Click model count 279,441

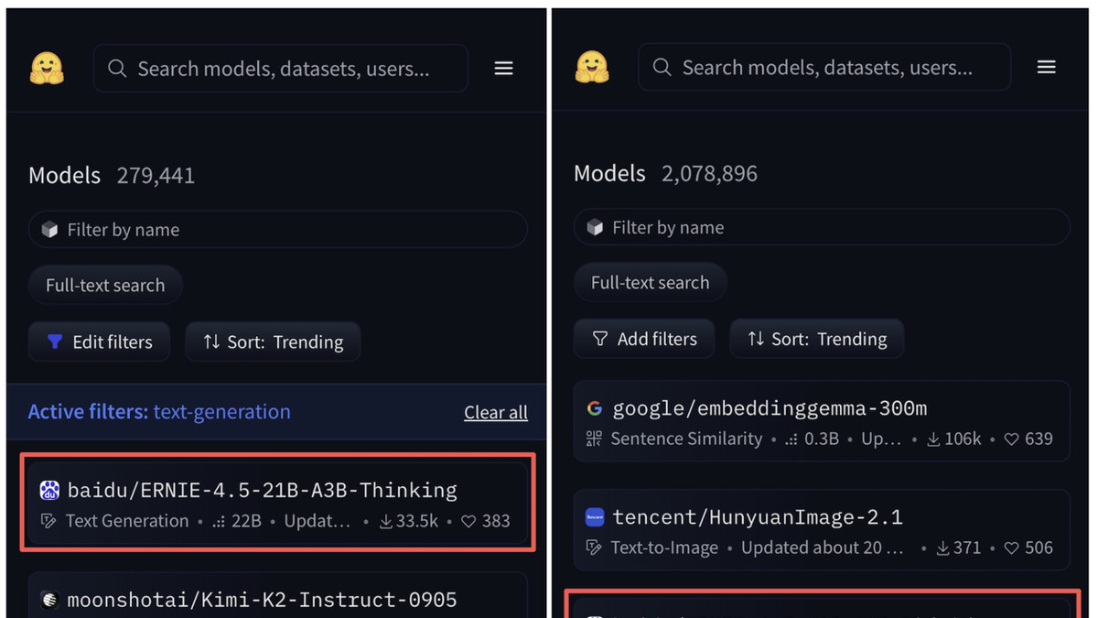[x=156, y=175]
